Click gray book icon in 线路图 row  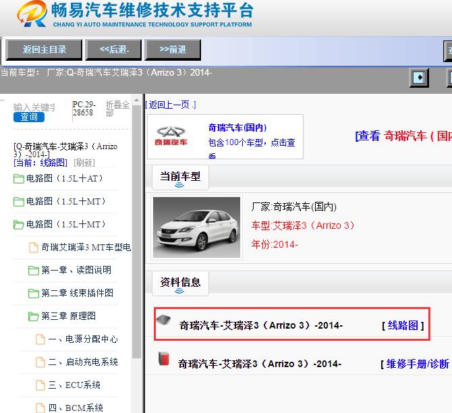point(163,320)
